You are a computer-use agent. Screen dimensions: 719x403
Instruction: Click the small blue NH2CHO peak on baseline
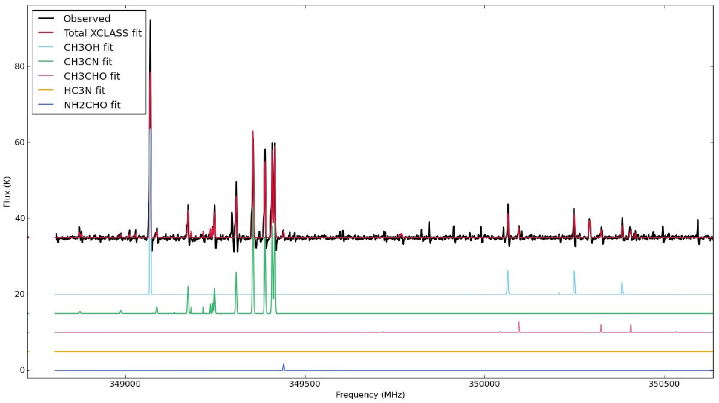coord(283,366)
